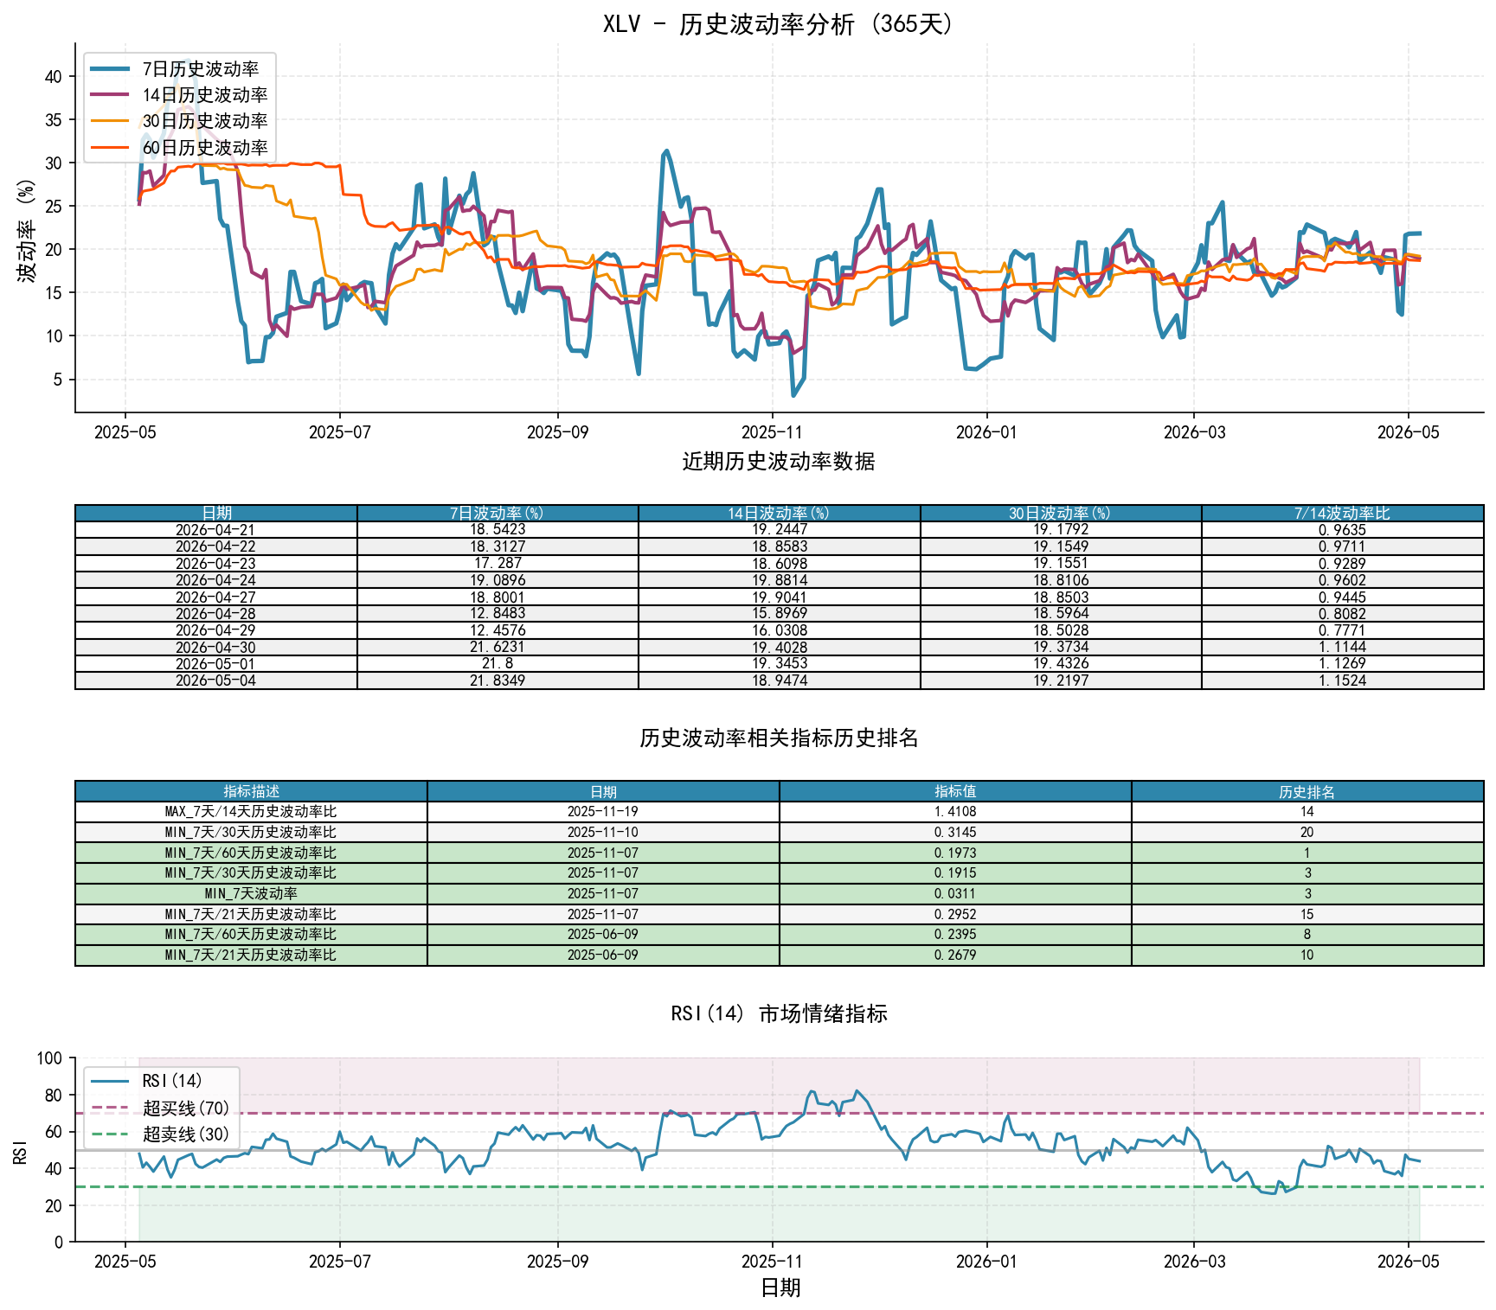Select the 'MIN_7天波动率' row label

[x=251, y=893]
